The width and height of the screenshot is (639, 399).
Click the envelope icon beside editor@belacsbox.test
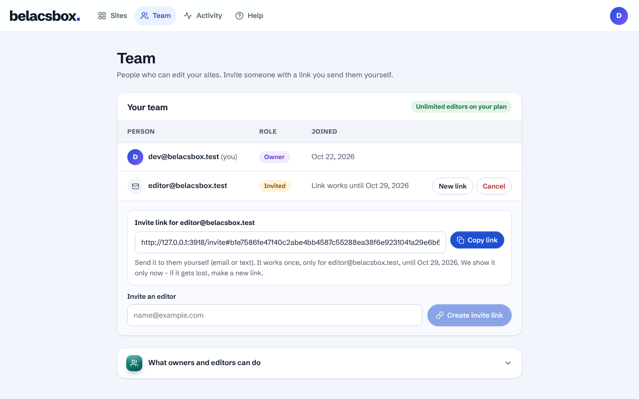point(135,186)
